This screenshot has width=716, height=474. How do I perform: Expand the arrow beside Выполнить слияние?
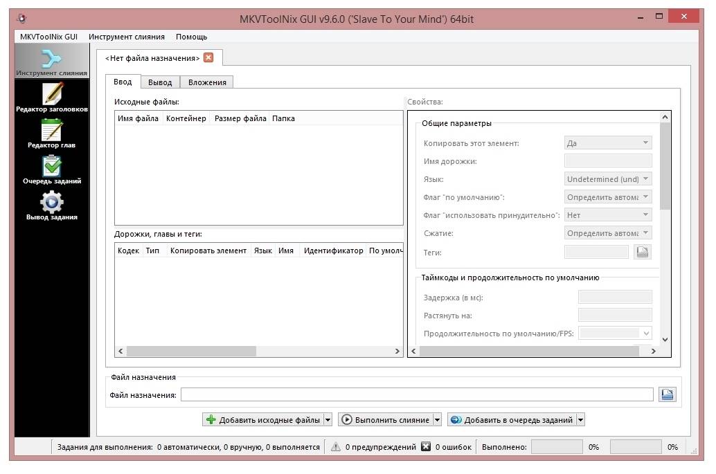(437, 420)
